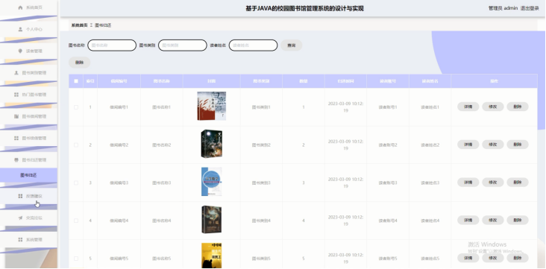Click the person icon beside 个人中心
This screenshot has width=546, height=269.
[20, 29]
